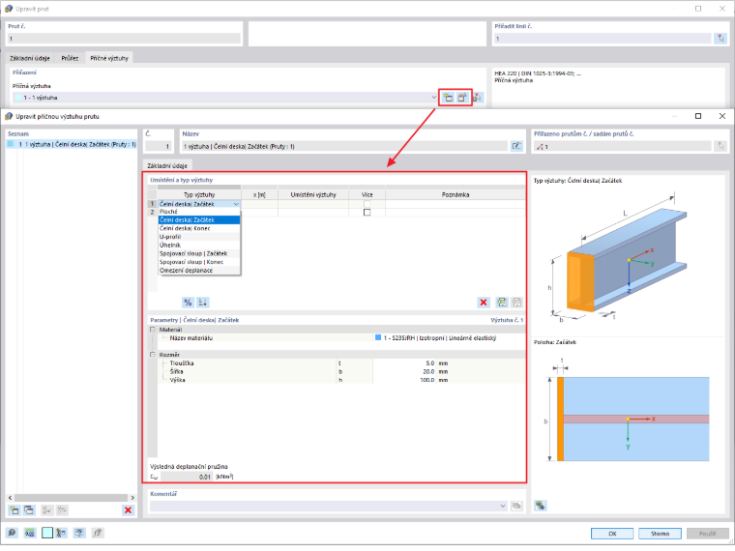Image resolution: width=735 pixels, height=551 pixels.
Task: Click search icon in bottom toolbar
Action: coord(12,533)
